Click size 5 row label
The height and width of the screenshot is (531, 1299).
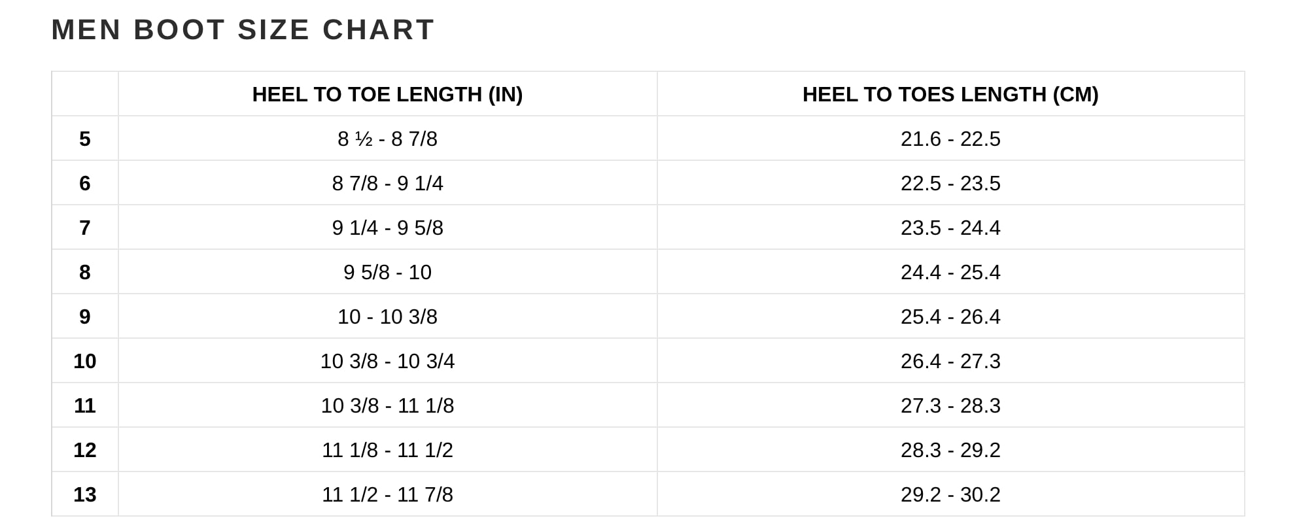pyautogui.click(x=85, y=139)
